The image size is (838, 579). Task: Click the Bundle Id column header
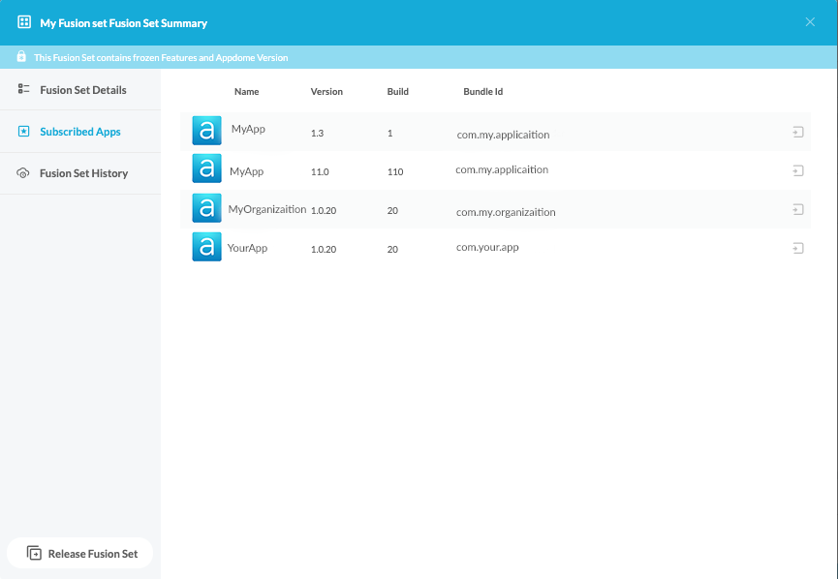482,92
